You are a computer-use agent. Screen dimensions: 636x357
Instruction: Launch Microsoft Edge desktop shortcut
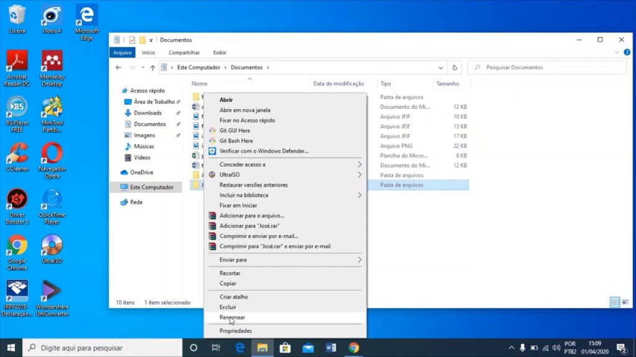point(86,22)
